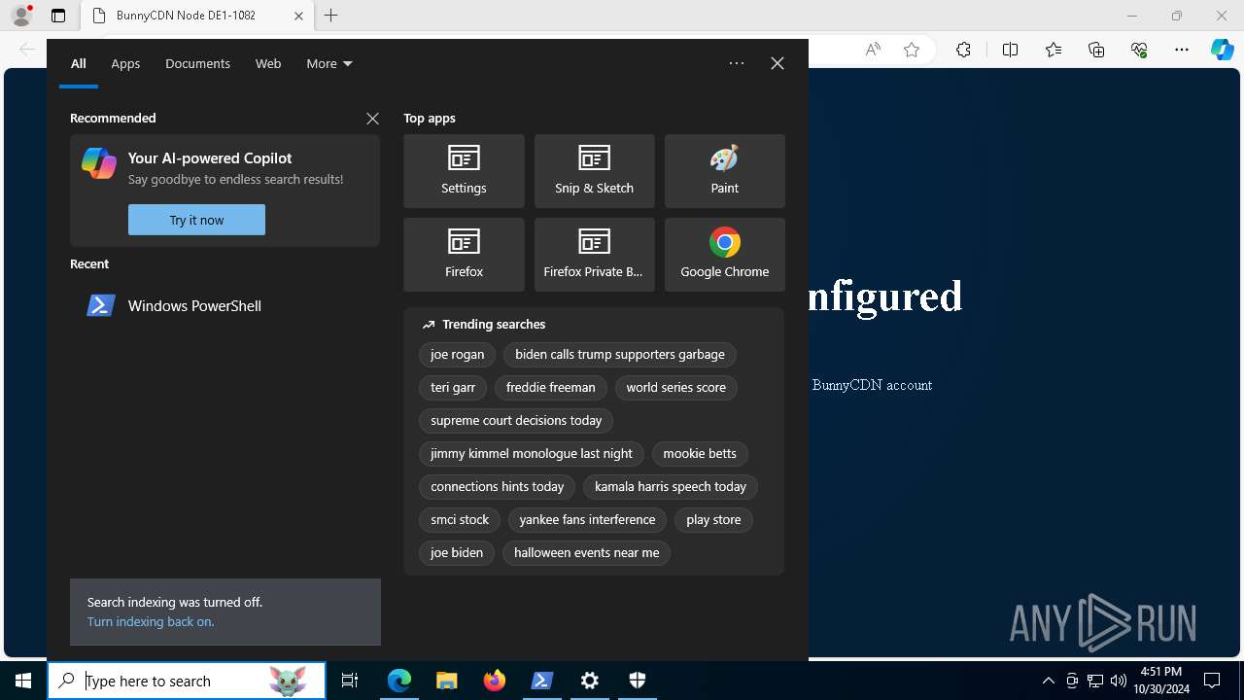
Task: Toggle Edge Read aloud icon
Action: coord(873,50)
